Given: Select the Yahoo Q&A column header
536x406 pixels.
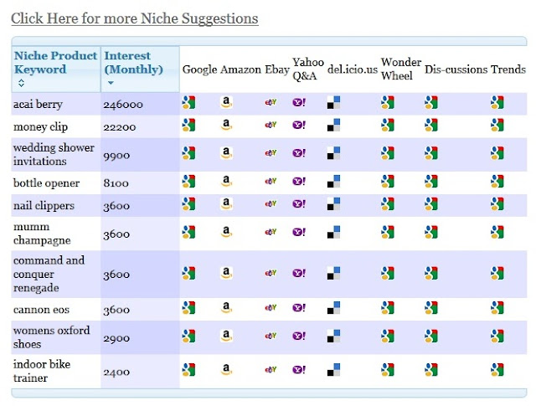Looking at the screenshot, I should click(308, 69).
